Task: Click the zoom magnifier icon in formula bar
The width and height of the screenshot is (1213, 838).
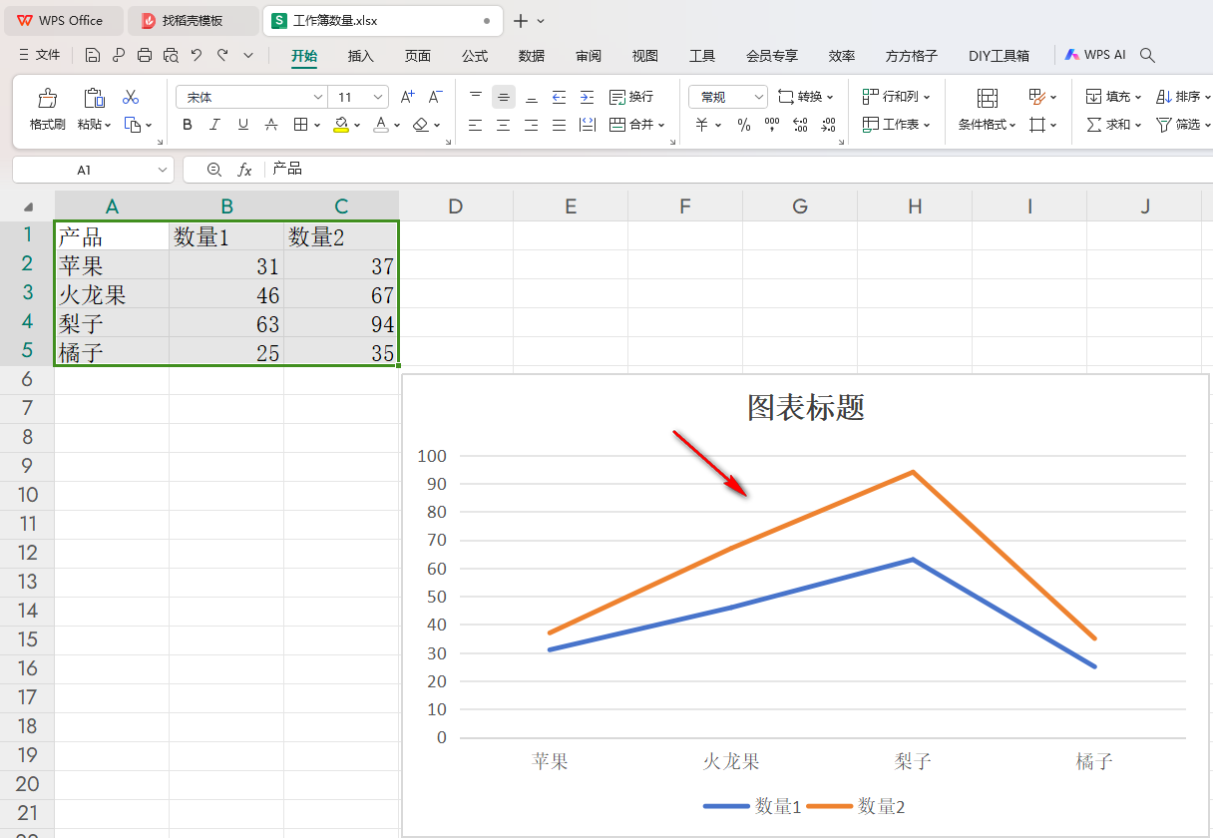Action: click(214, 170)
